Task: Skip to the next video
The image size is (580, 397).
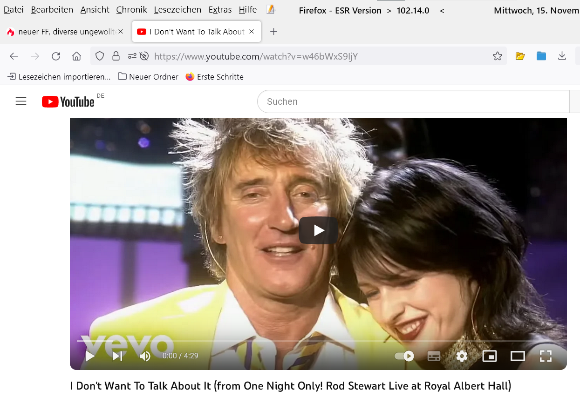Action: coord(117,356)
